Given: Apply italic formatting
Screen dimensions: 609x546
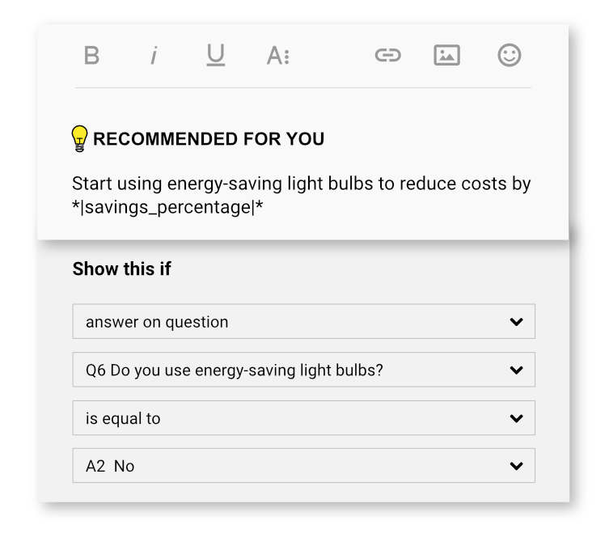Looking at the screenshot, I should click(x=153, y=56).
